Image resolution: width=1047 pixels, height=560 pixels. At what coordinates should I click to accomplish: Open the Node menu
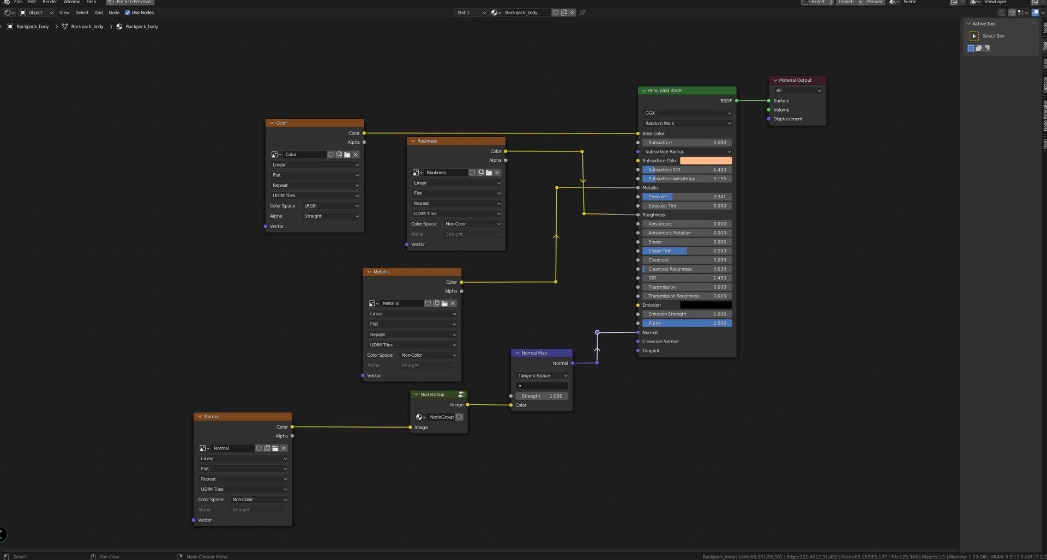coord(114,13)
